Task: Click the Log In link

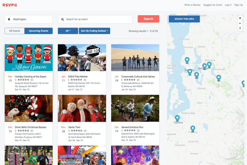Action: [x=228, y=5]
